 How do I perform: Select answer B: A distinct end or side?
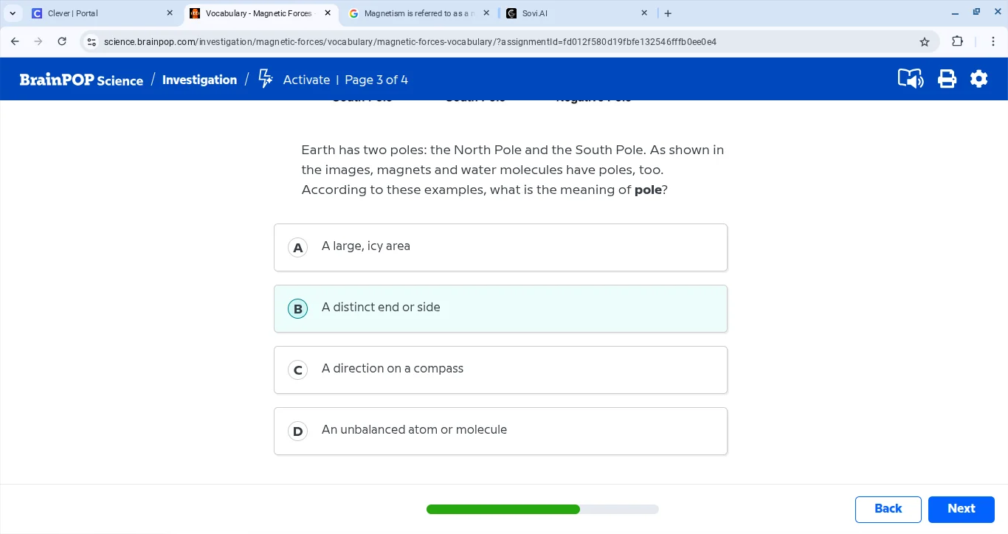pos(500,308)
